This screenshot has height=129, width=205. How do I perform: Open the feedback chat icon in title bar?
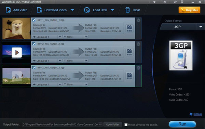[175, 2]
